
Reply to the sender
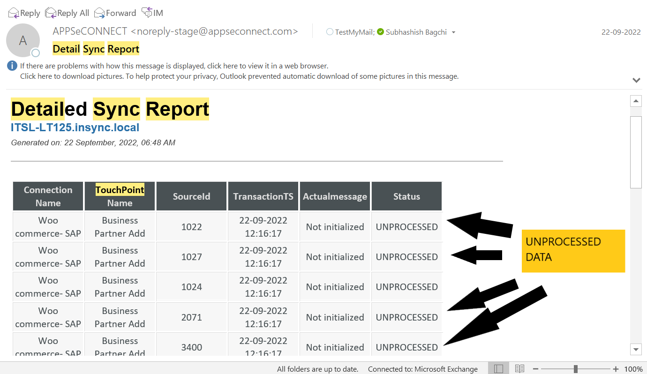(x=23, y=13)
